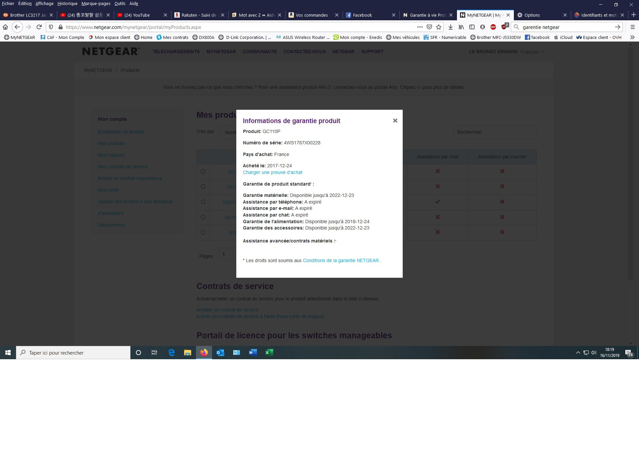Viewport: 639px width, 469px height.
Task: Open Conditions de la garantie NETGEAR link
Action: tap(340, 260)
